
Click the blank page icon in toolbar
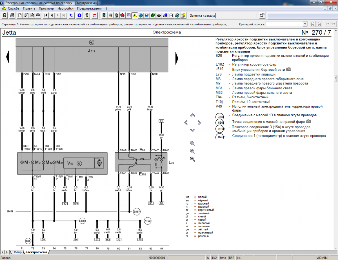[20, 15]
